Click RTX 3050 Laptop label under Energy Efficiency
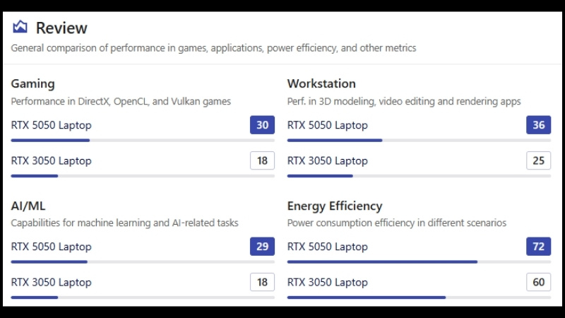Image resolution: width=565 pixels, height=318 pixels. click(328, 282)
